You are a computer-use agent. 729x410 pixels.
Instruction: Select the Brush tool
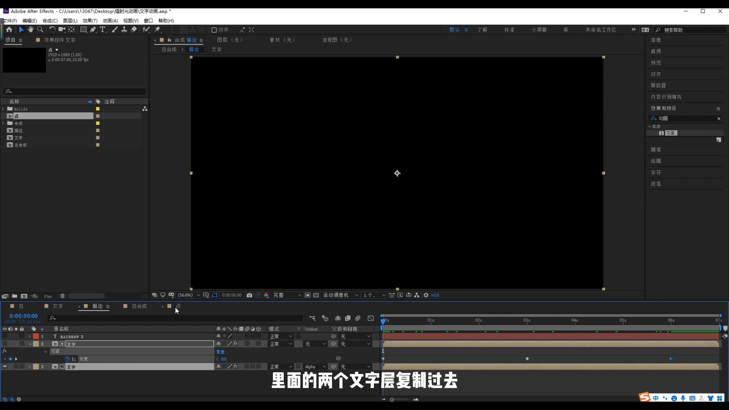115,30
